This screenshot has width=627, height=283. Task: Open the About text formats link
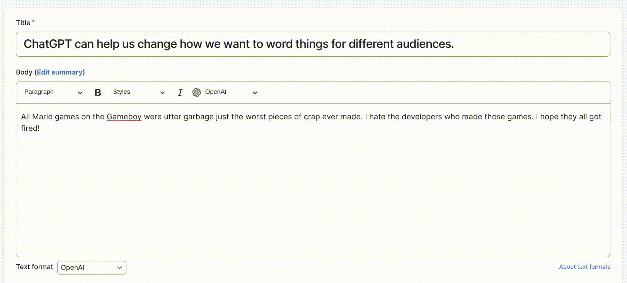584,267
